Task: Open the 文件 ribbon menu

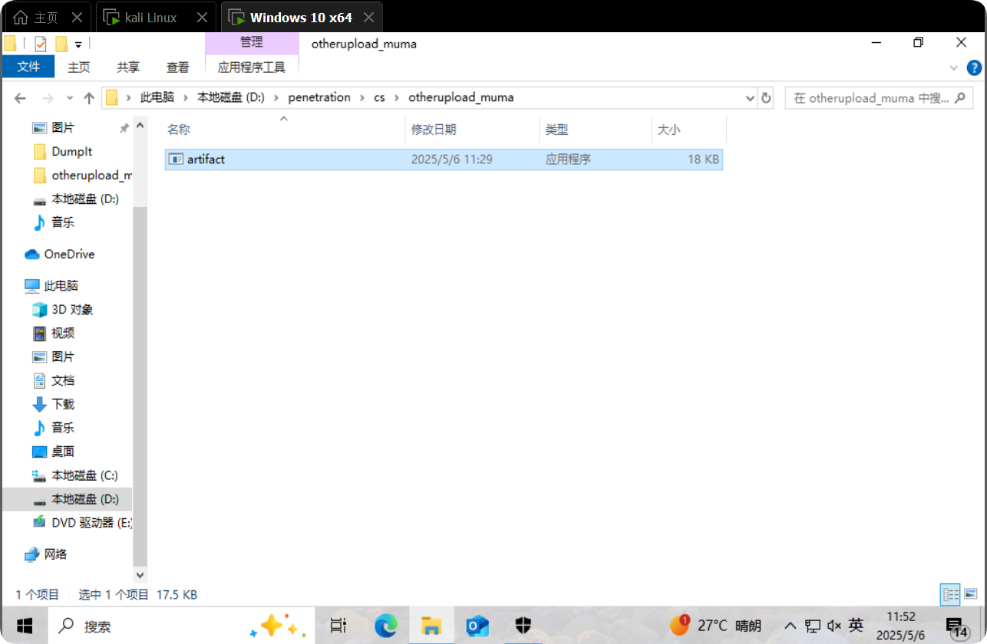Action: click(x=28, y=67)
